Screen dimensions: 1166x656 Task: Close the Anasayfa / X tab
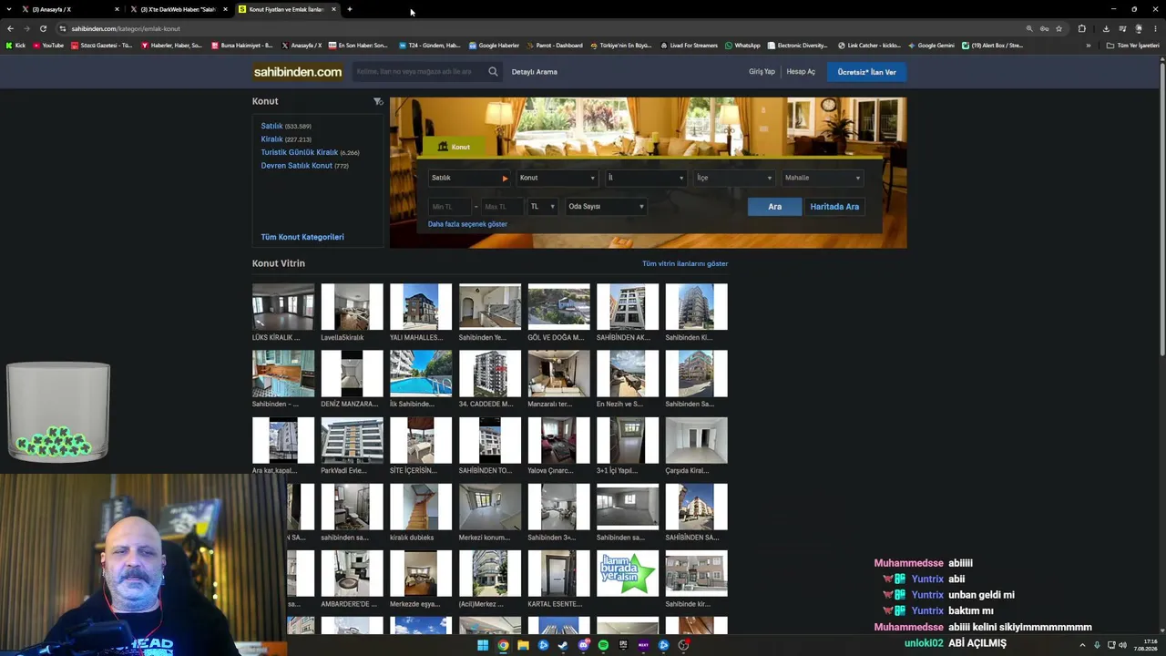117,9
